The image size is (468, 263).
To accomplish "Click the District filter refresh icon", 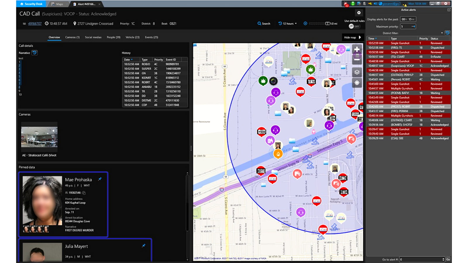I will click(x=447, y=33).
